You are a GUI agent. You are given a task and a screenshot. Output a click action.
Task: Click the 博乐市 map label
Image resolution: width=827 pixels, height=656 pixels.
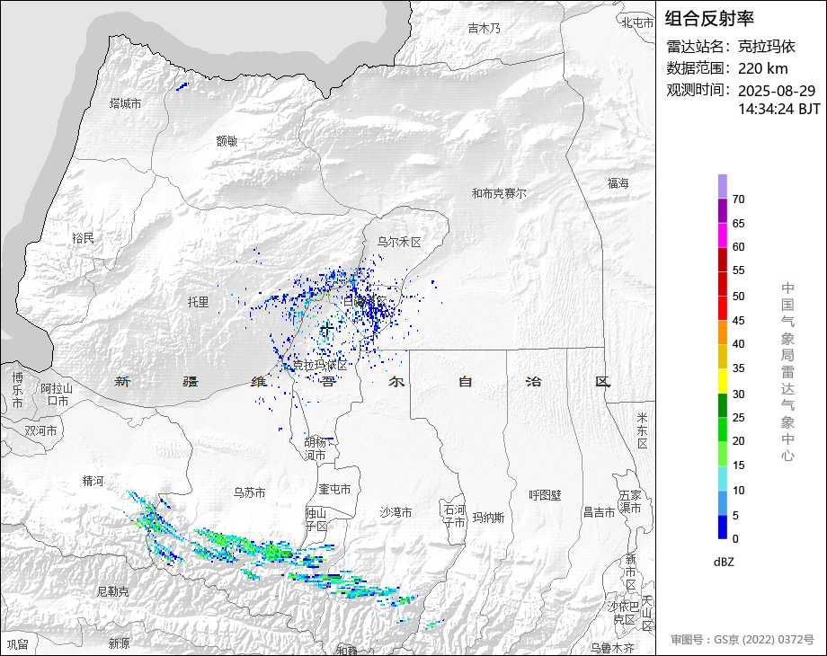point(18,390)
